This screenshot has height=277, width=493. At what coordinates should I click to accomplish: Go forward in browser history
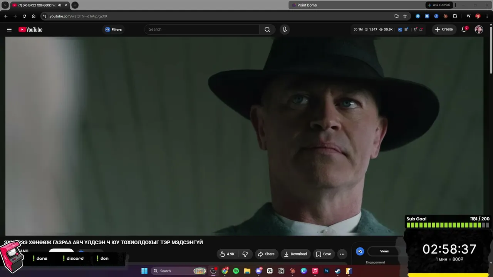(15, 16)
